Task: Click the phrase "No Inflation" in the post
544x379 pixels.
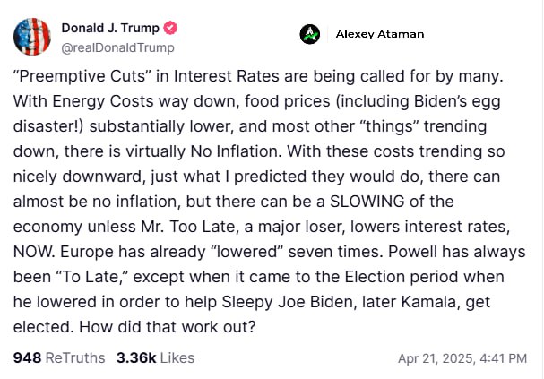Action: [x=236, y=151]
